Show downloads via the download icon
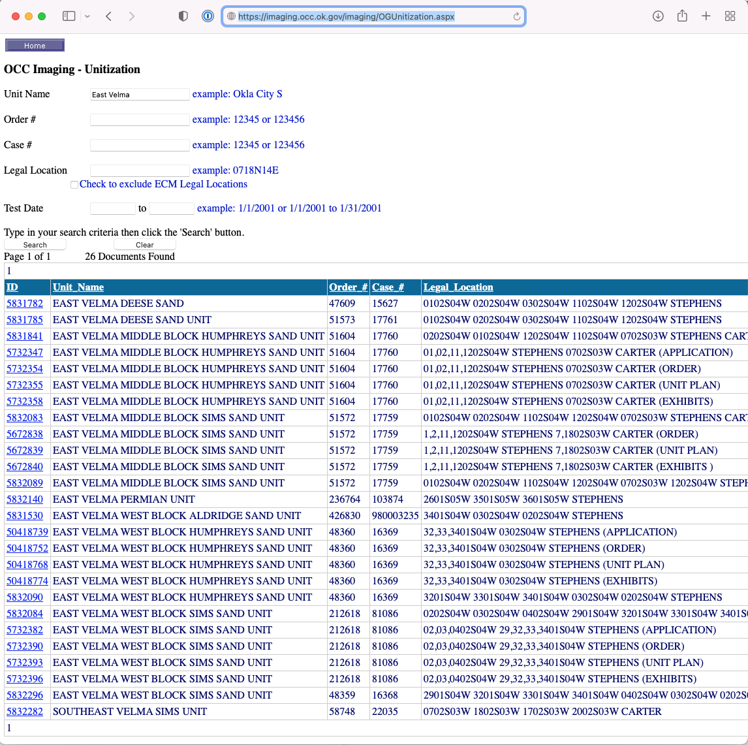 (x=658, y=16)
